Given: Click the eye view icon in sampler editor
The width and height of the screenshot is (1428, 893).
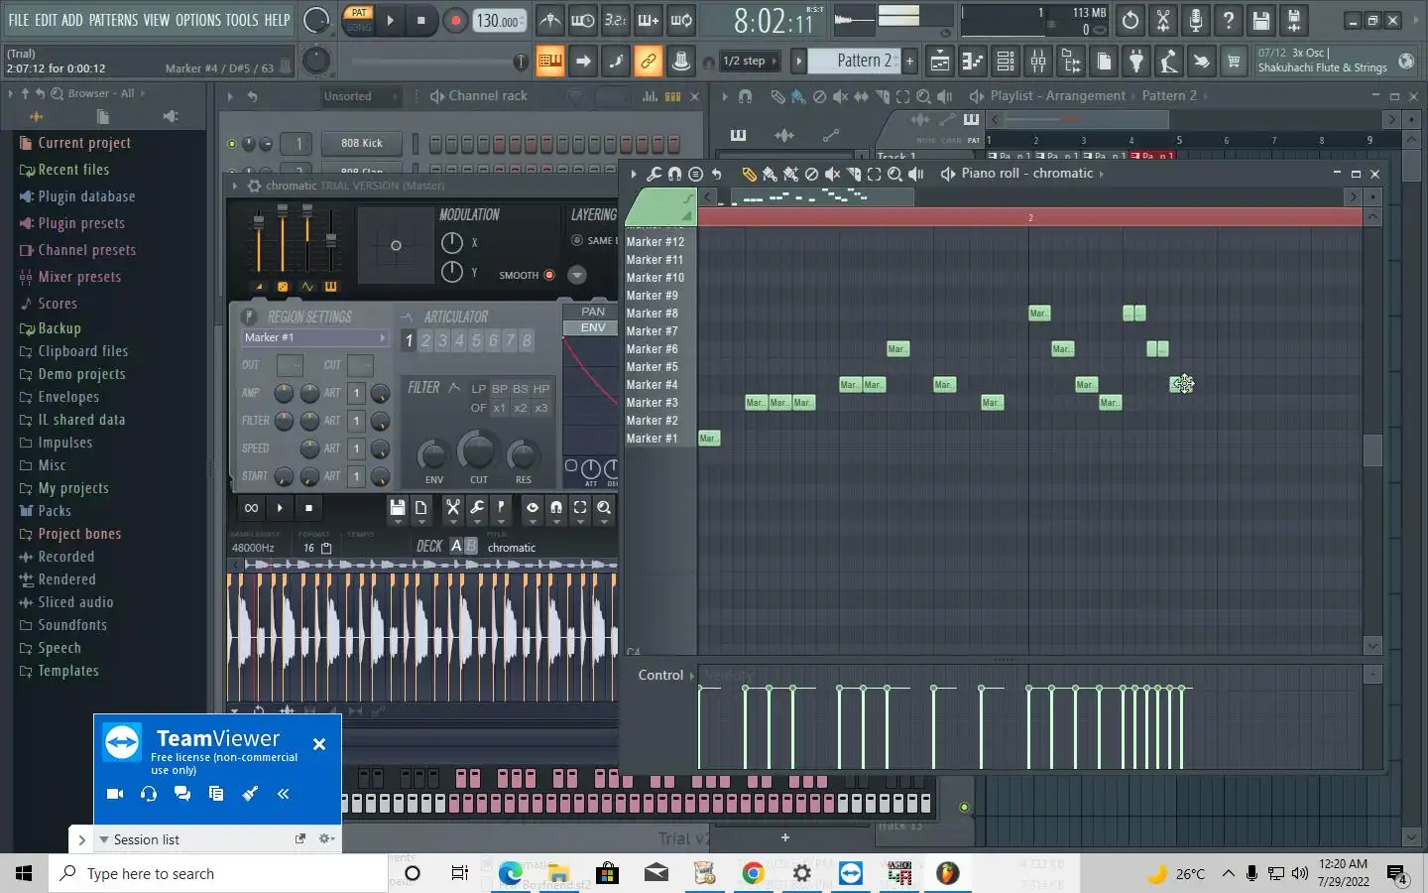Looking at the screenshot, I should pos(533,508).
